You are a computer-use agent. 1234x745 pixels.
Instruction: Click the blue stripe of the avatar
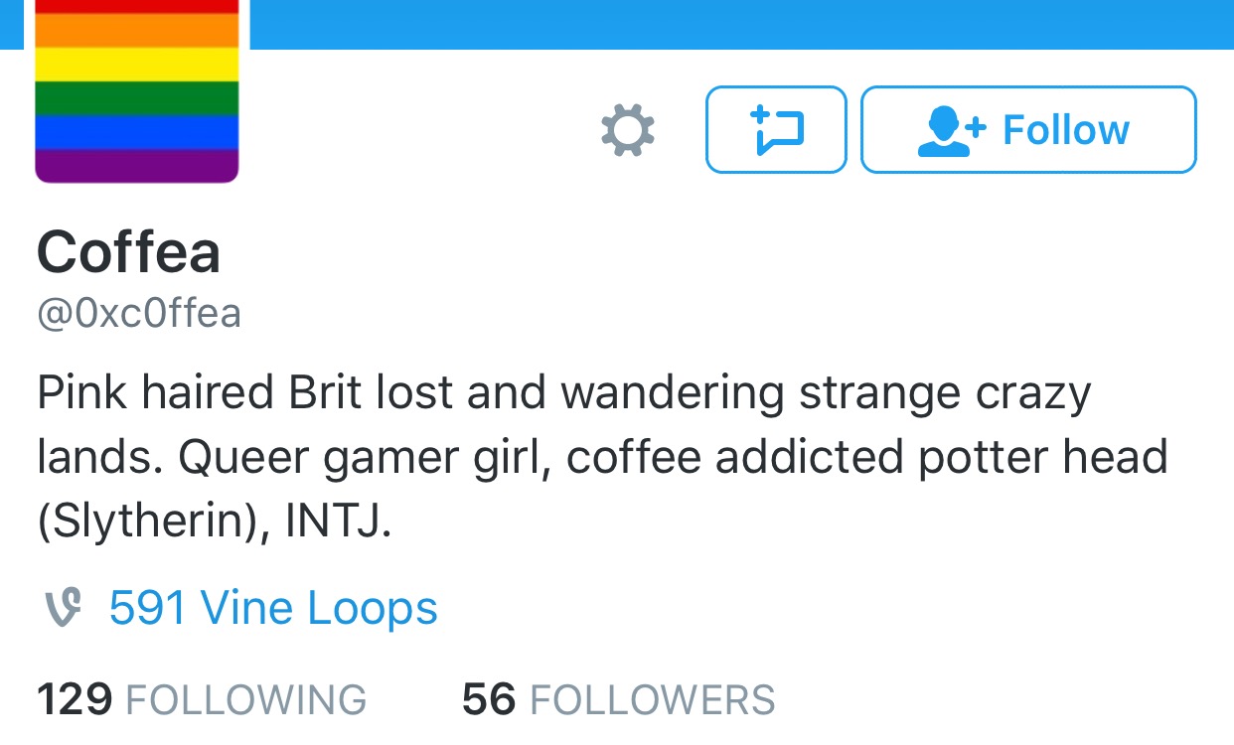tap(137, 132)
